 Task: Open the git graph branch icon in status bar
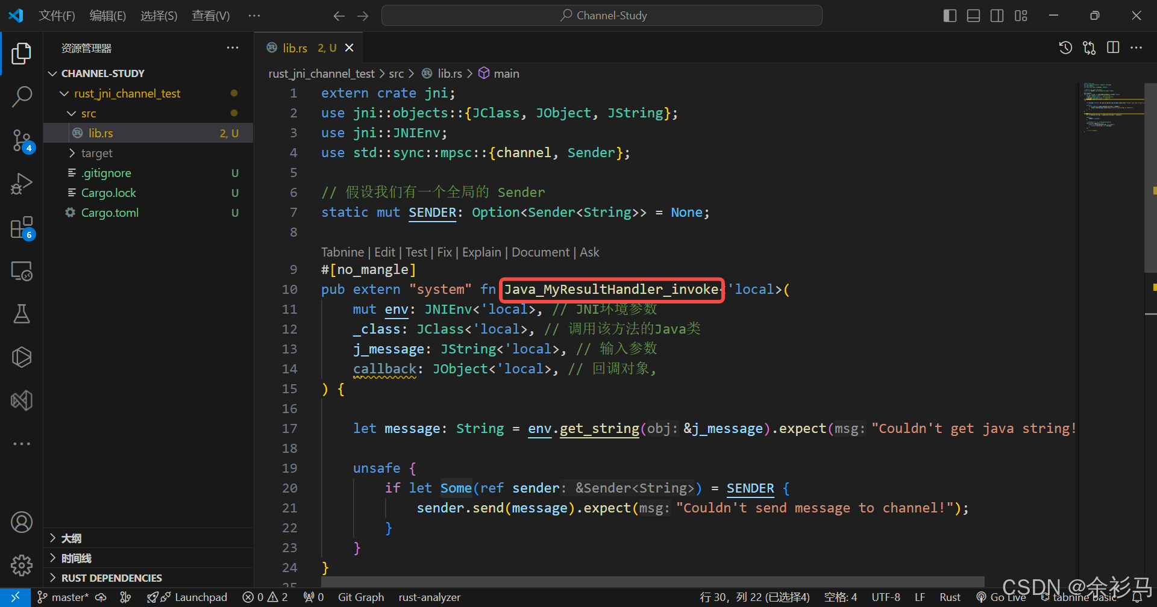[x=125, y=597]
